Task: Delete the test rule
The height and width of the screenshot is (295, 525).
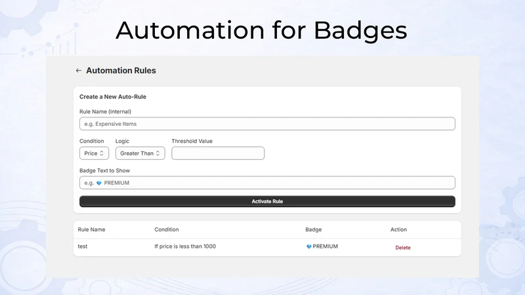Action: (403, 248)
